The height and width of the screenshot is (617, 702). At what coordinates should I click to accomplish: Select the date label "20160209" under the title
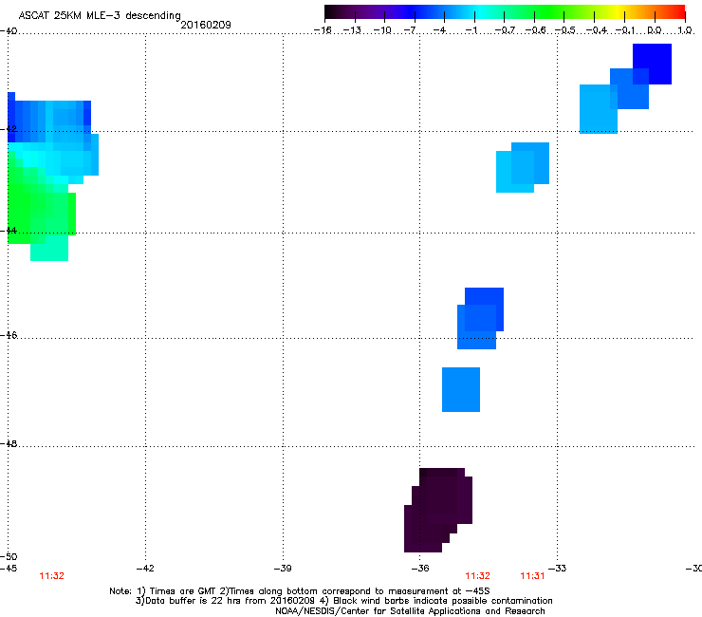coord(206,25)
